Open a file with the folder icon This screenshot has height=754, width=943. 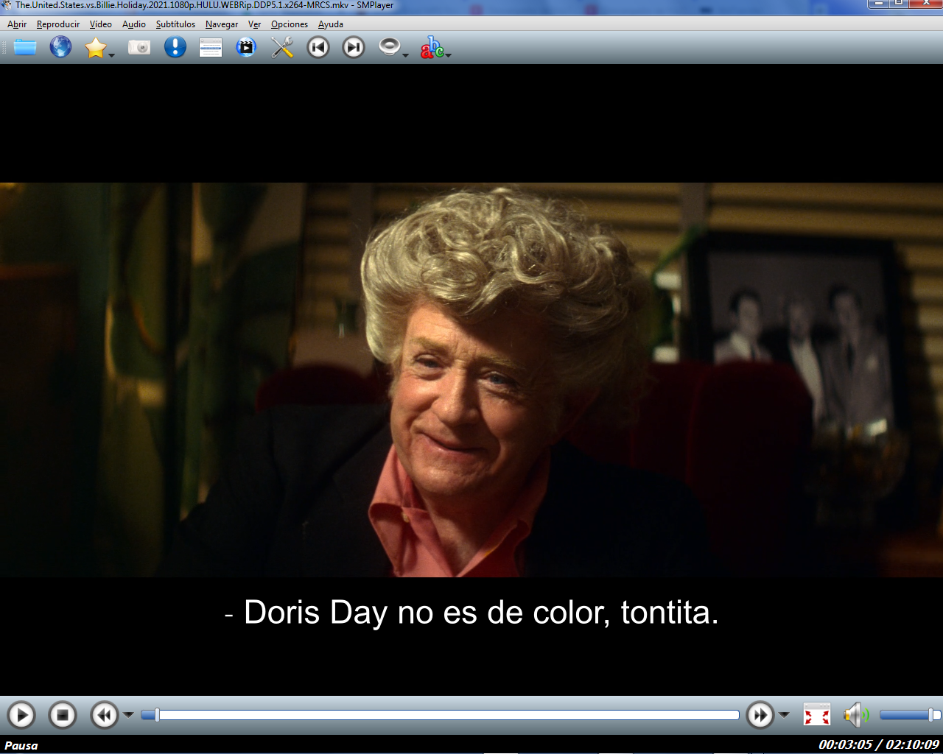click(25, 48)
